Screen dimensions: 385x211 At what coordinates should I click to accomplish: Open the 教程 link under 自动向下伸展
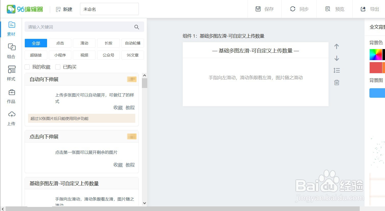(x=130, y=107)
